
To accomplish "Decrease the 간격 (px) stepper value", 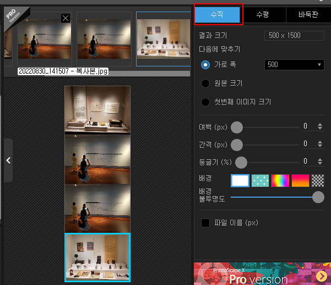I will (x=320, y=146).
